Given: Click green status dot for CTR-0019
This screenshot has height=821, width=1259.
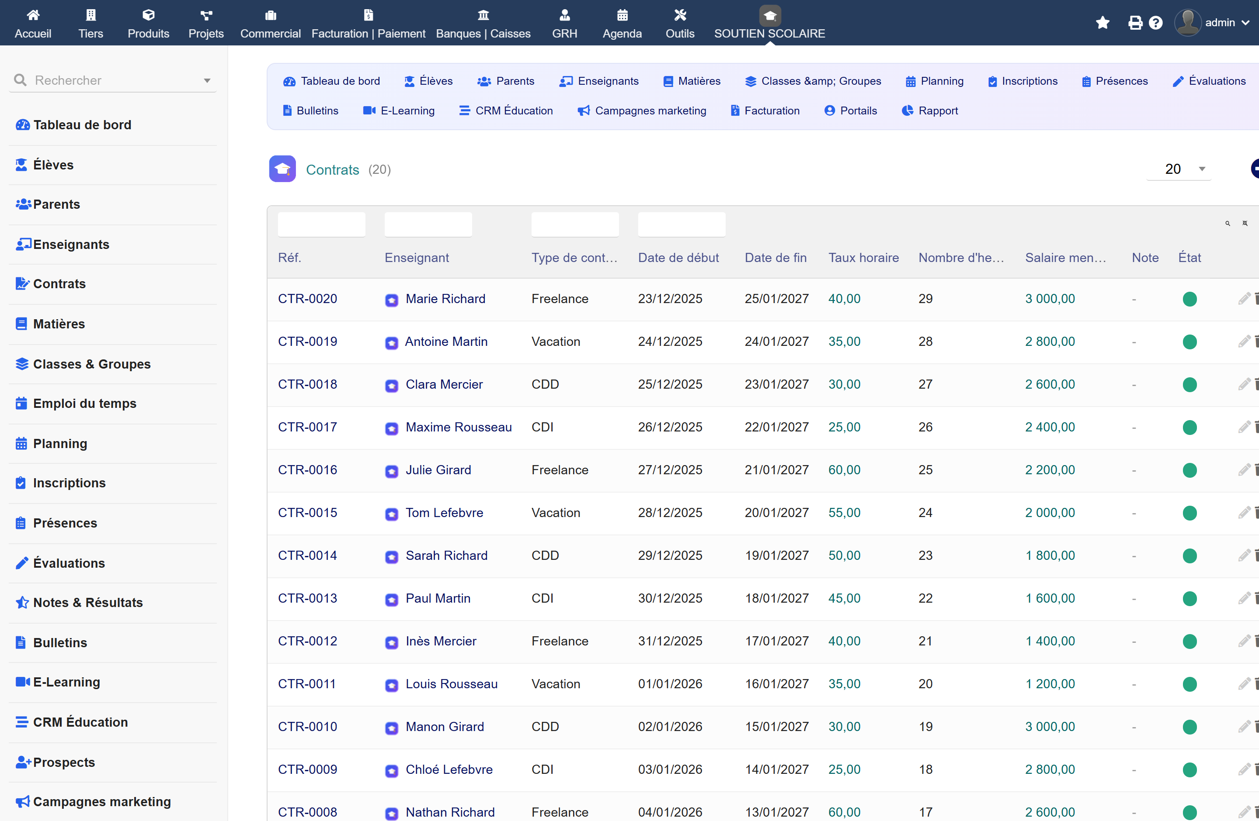Looking at the screenshot, I should pos(1189,342).
